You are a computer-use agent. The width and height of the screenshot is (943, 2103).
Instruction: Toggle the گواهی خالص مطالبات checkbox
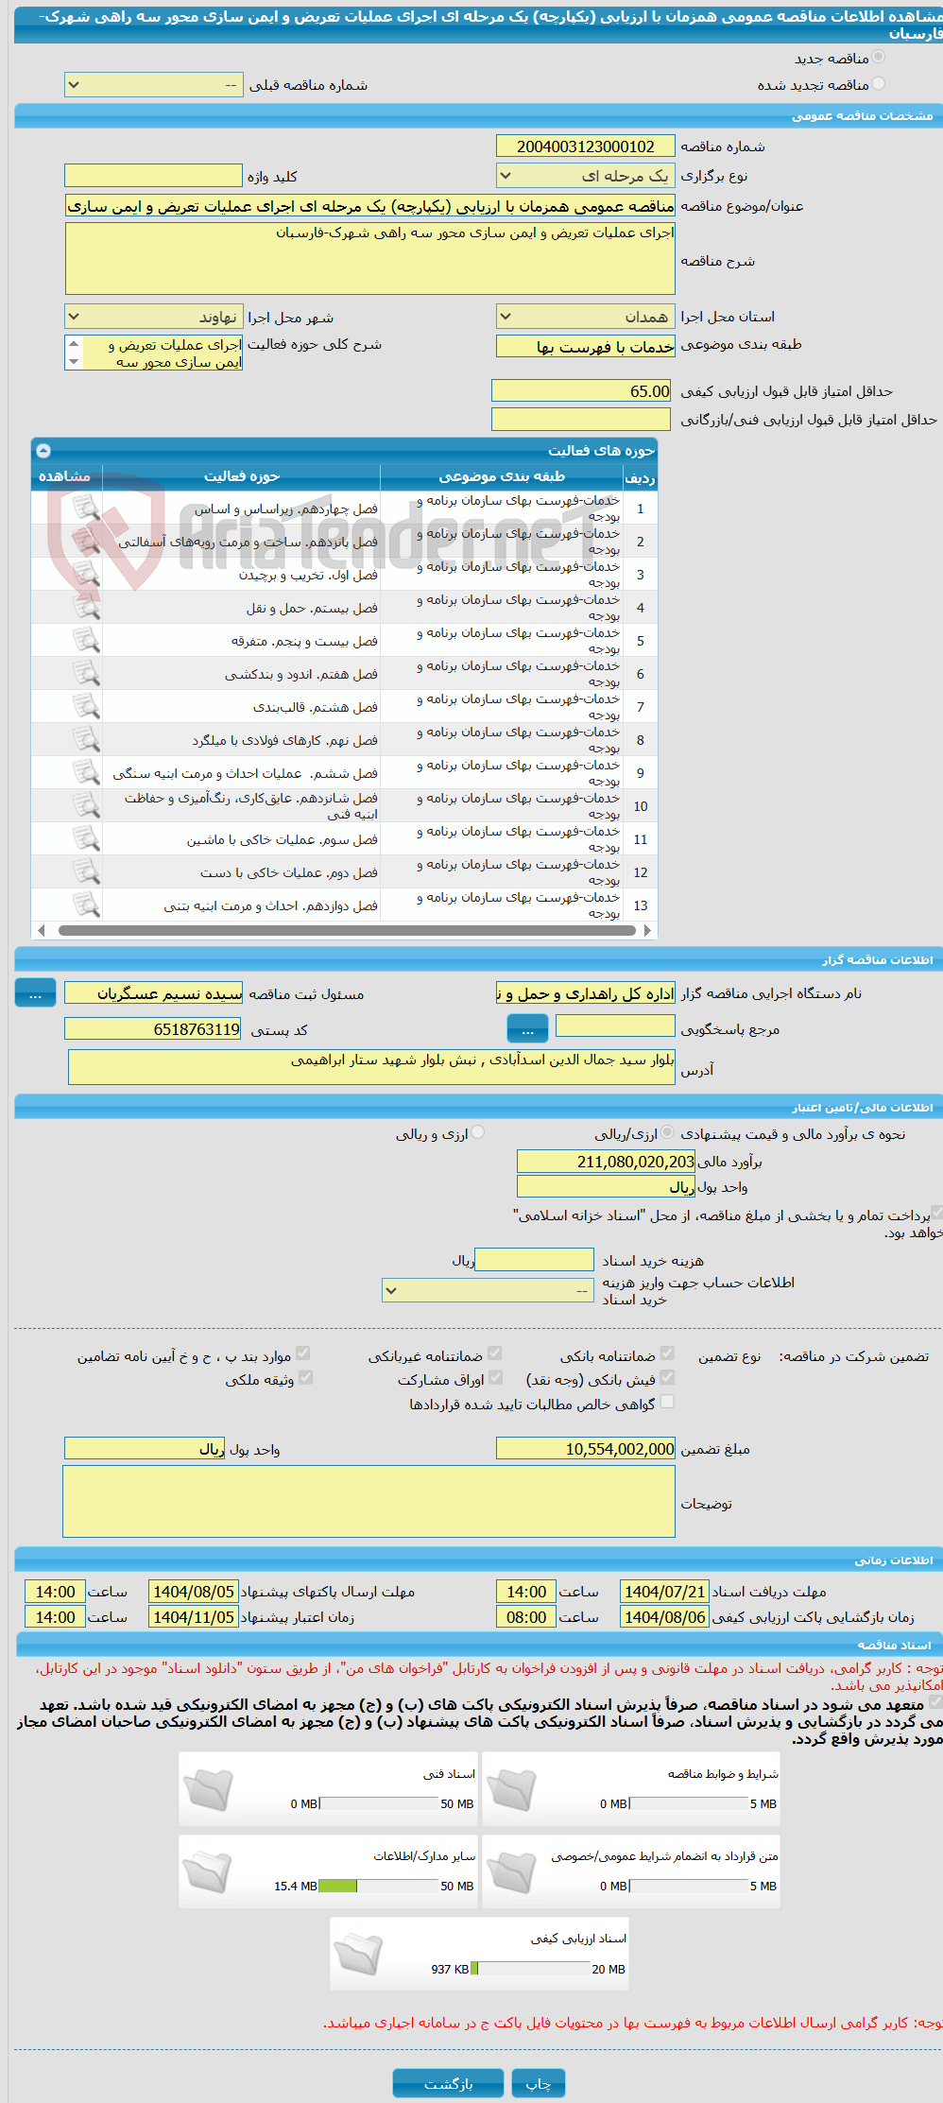point(667,1402)
